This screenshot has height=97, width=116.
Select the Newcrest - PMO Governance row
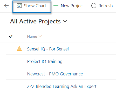coord(61,73)
